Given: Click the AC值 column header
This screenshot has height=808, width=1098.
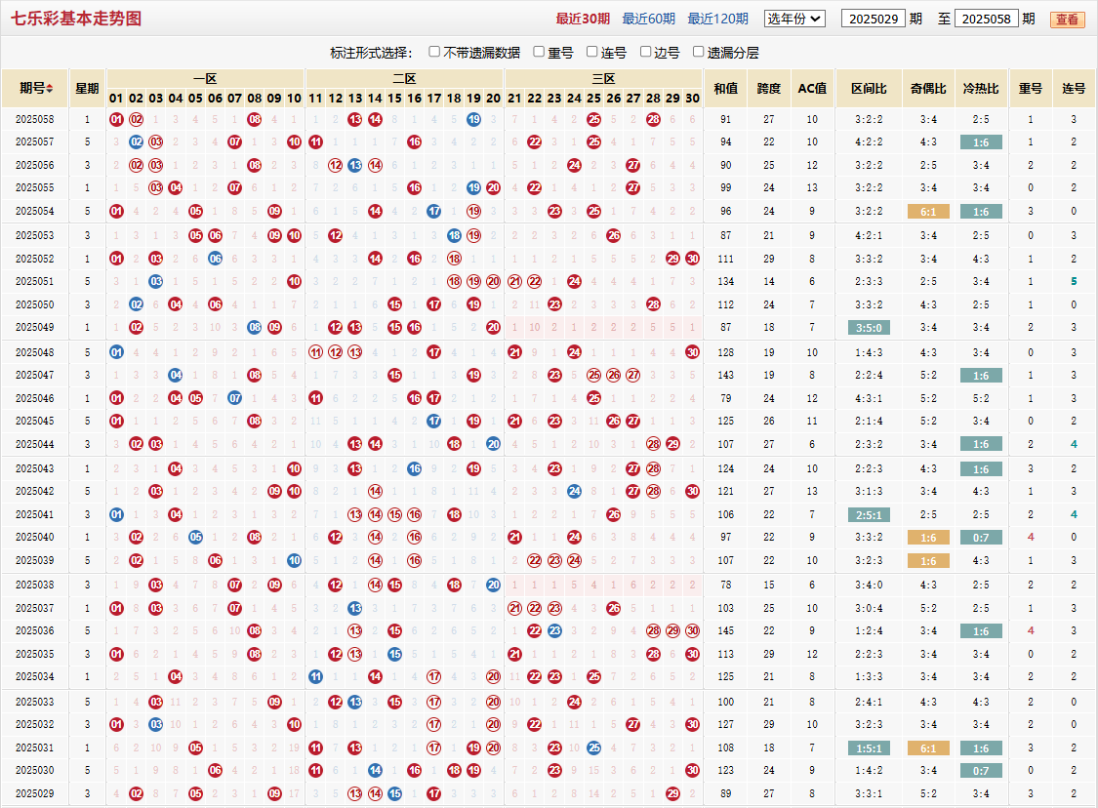Looking at the screenshot, I should (x=812, y=88).
